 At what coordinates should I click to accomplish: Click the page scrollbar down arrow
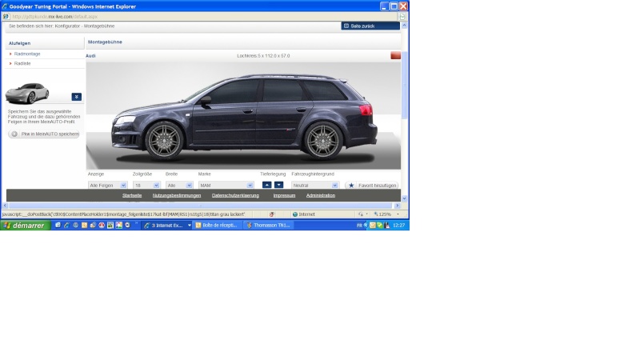coord(404,198)
